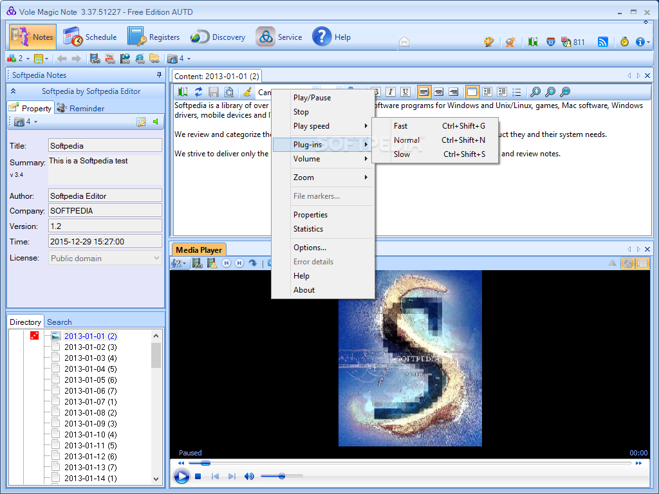Click the YouTube link icon
The width and height of the screenshot is (659, 494).
tap(109, 59)
